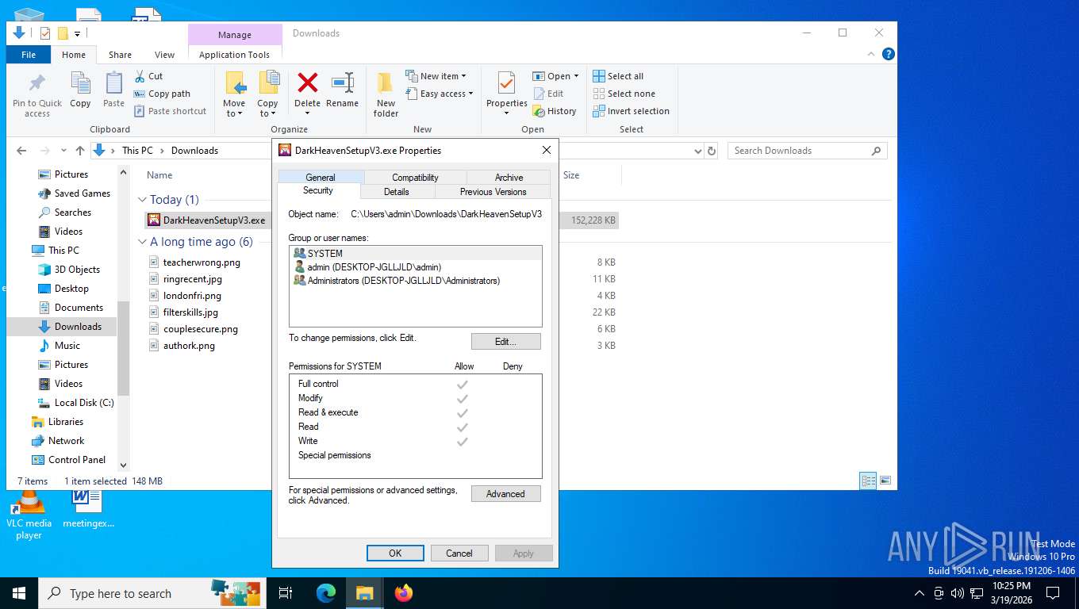Select teacherwrong.png file

202,262
